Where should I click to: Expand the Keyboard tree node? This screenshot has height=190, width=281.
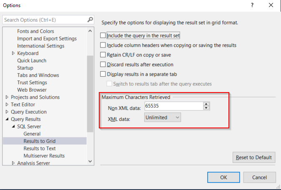(13, 53)
